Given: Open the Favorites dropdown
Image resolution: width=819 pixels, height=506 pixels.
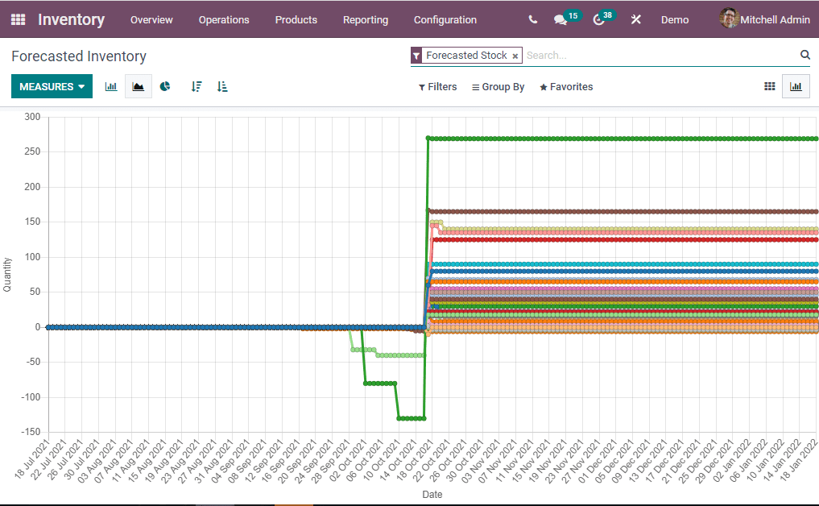Looking at the screenshot, I should point(565,86).
